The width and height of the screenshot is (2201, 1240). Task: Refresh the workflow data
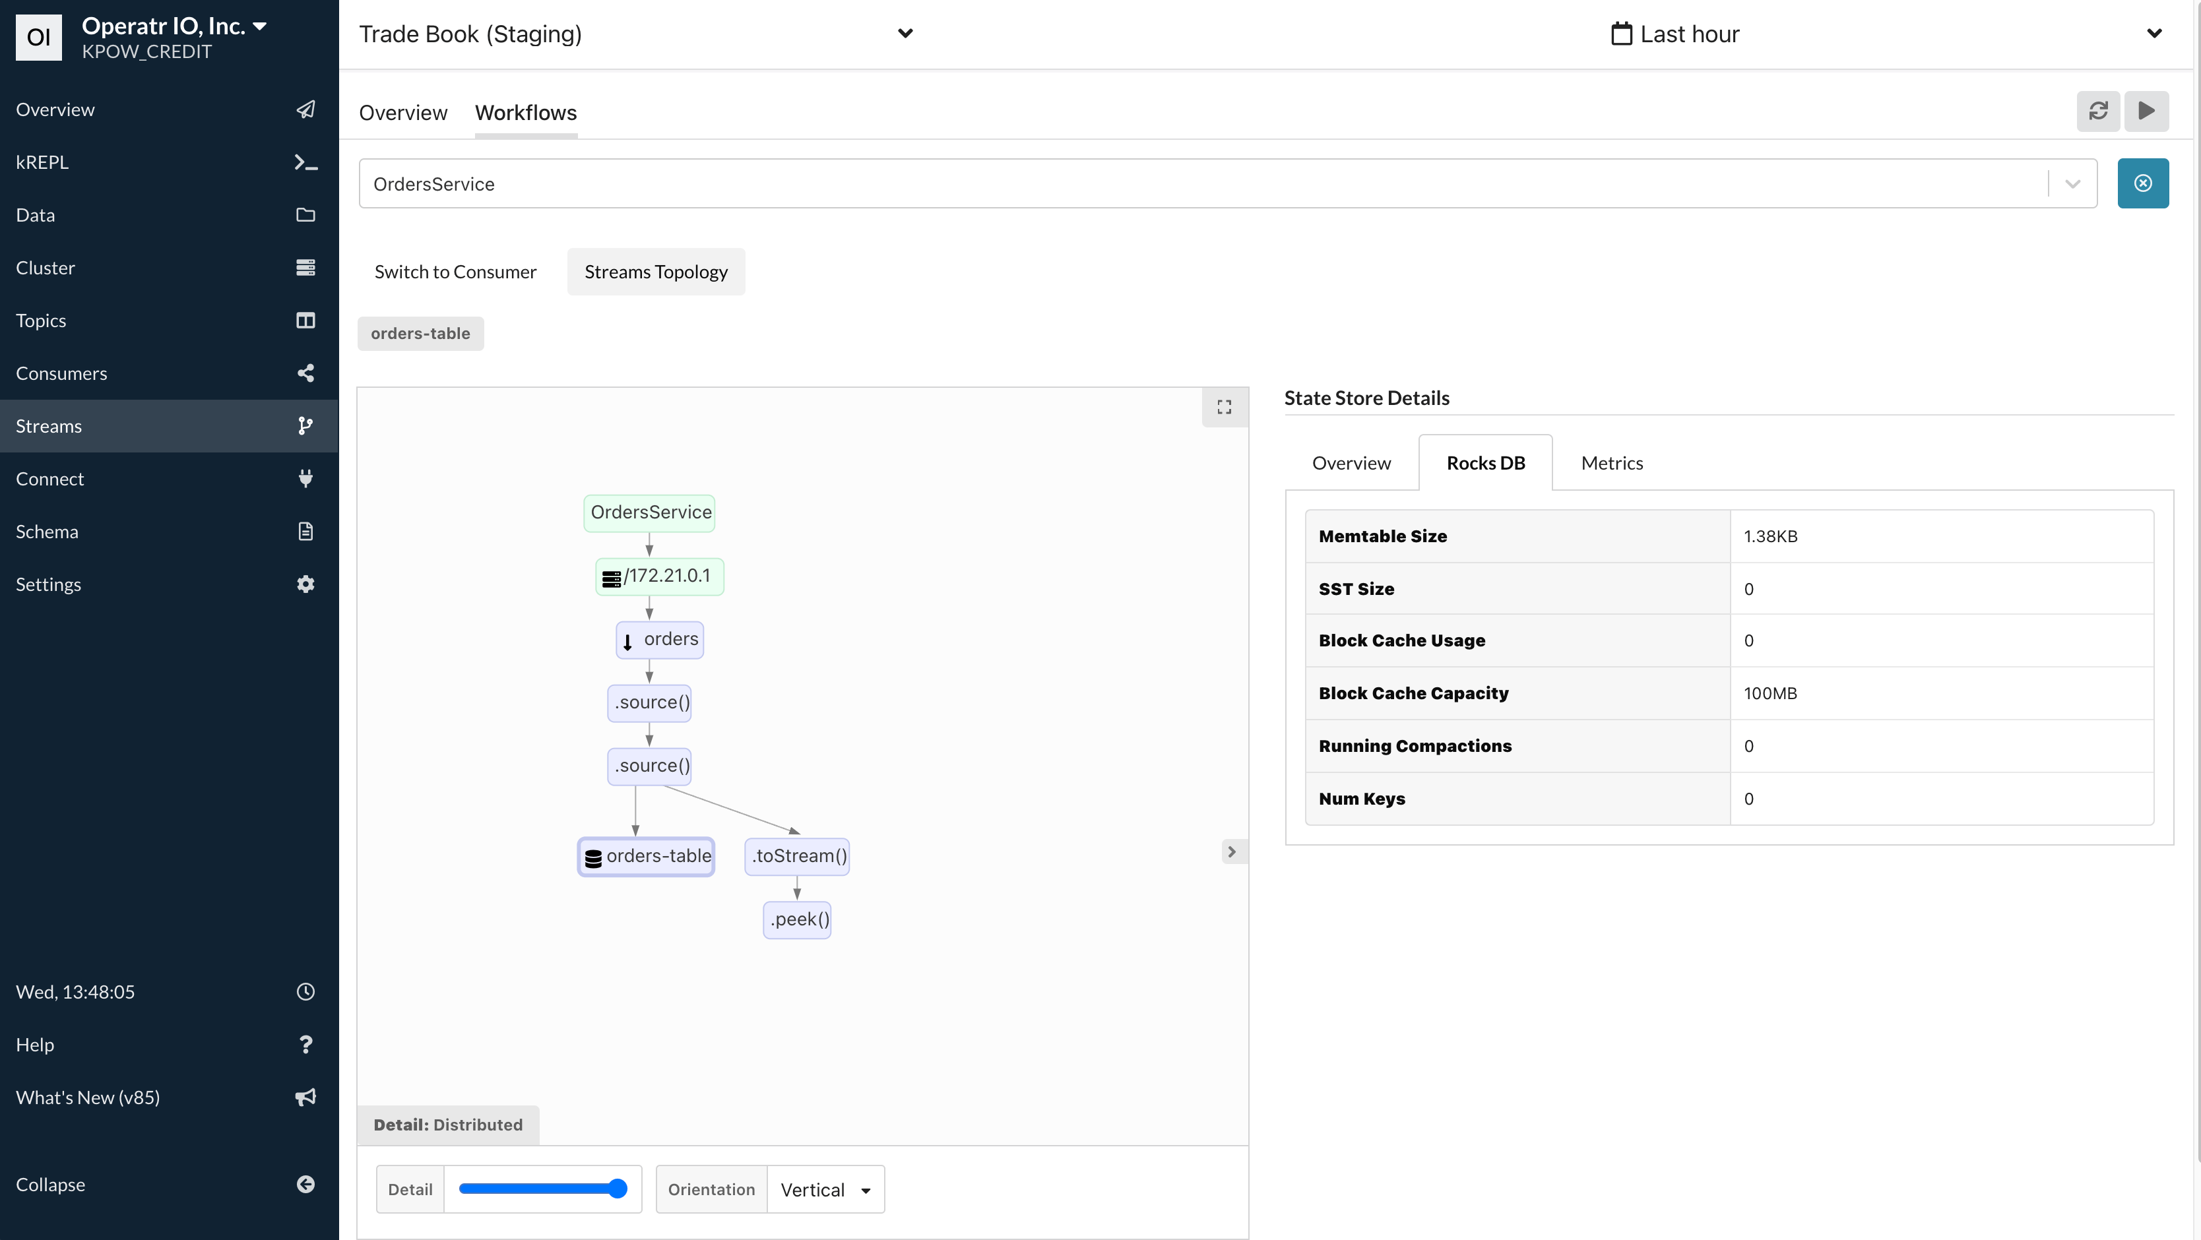point(2099,111)
